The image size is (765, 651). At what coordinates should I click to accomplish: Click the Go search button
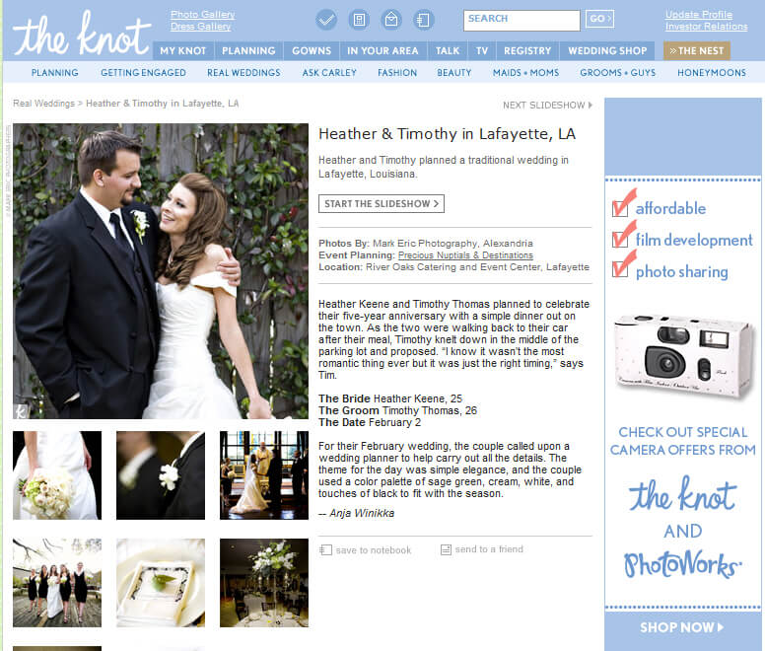599,19
